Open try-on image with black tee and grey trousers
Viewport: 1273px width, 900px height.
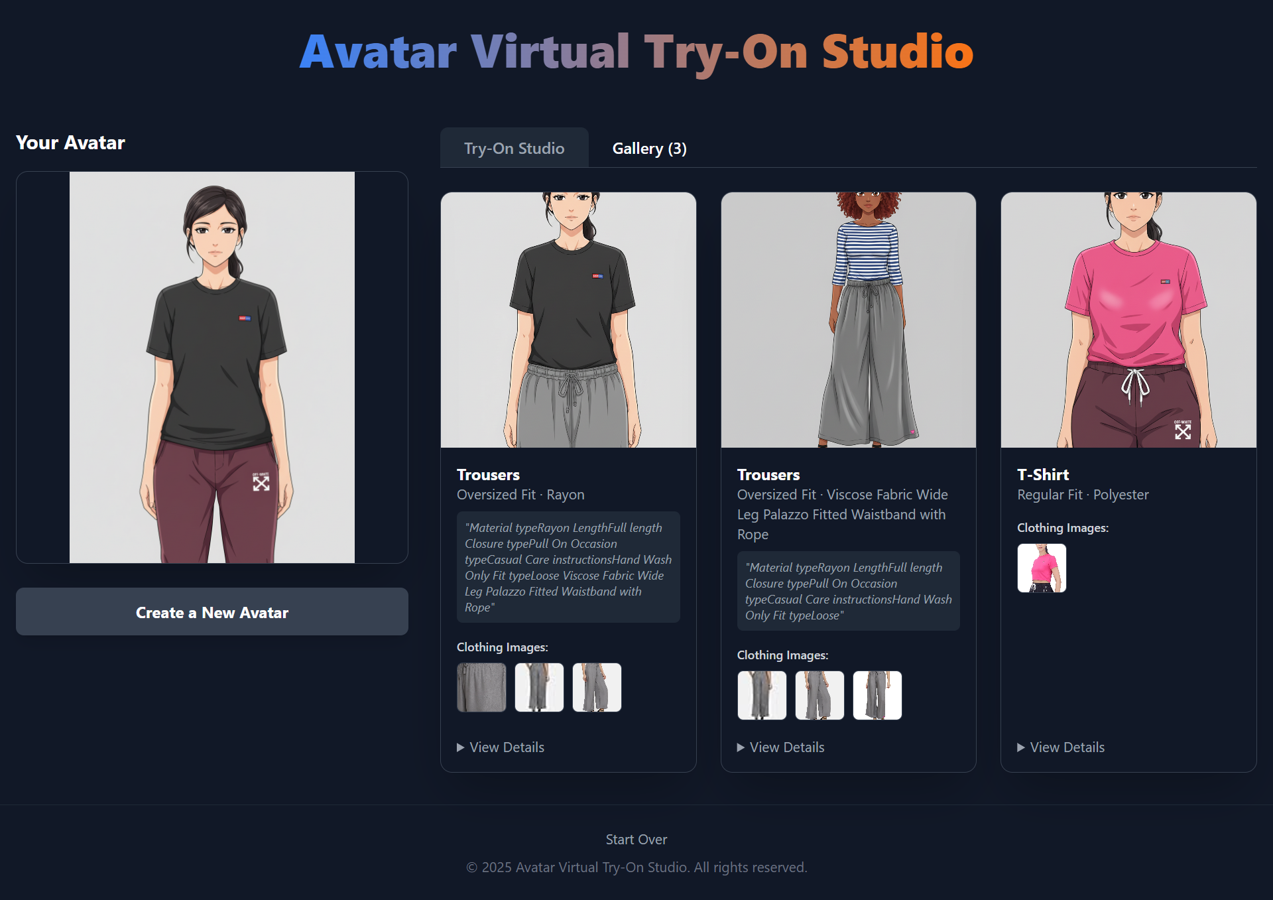pyautogui.click(x=568, y=320)
